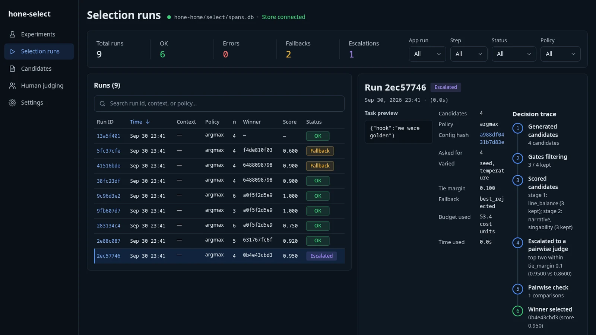Navigate to Human judging

(39, 86)
